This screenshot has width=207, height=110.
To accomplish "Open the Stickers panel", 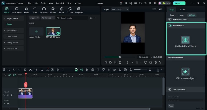I will [x=70, y=10].
